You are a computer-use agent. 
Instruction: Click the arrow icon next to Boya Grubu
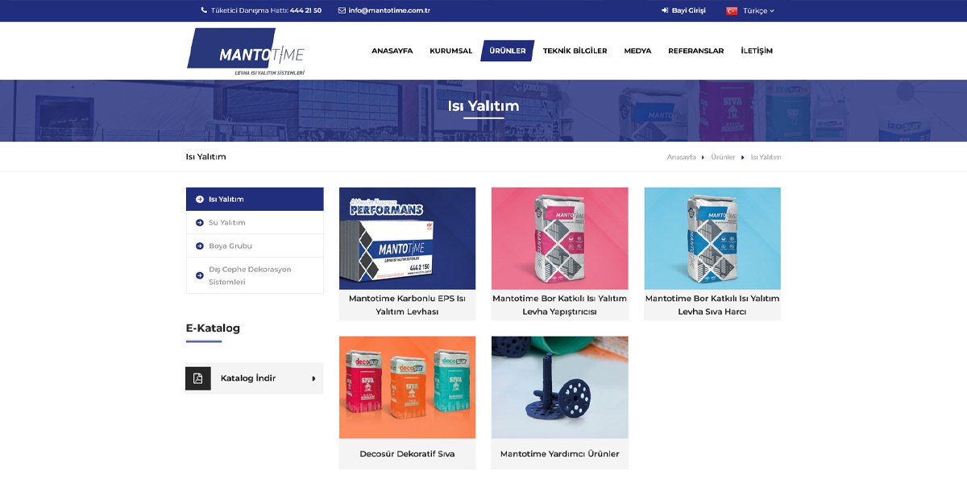coord(200,246)
